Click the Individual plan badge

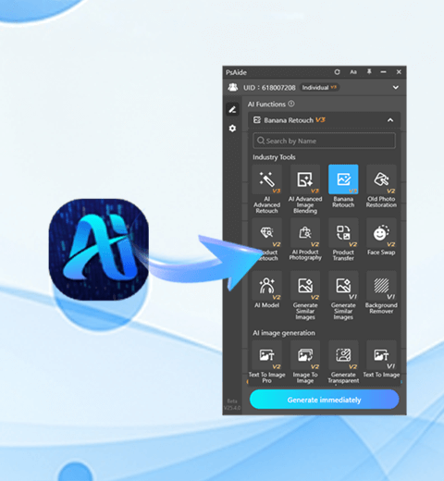[319, 88]
